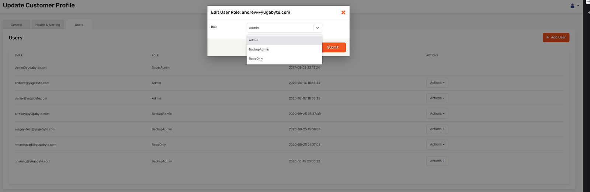This screenshot has height=192, width=590.
Task: Click the Update Customer Profile heading
Action: click(39, 6)
